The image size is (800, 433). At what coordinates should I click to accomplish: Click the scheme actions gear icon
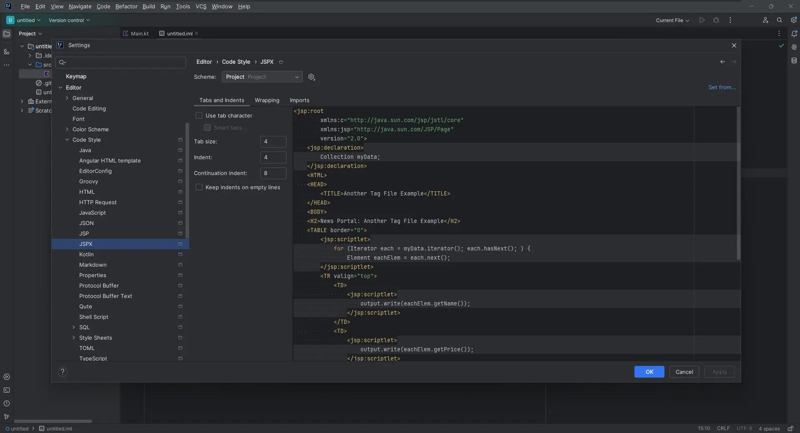pyautogui.click(x=311, y=77)
